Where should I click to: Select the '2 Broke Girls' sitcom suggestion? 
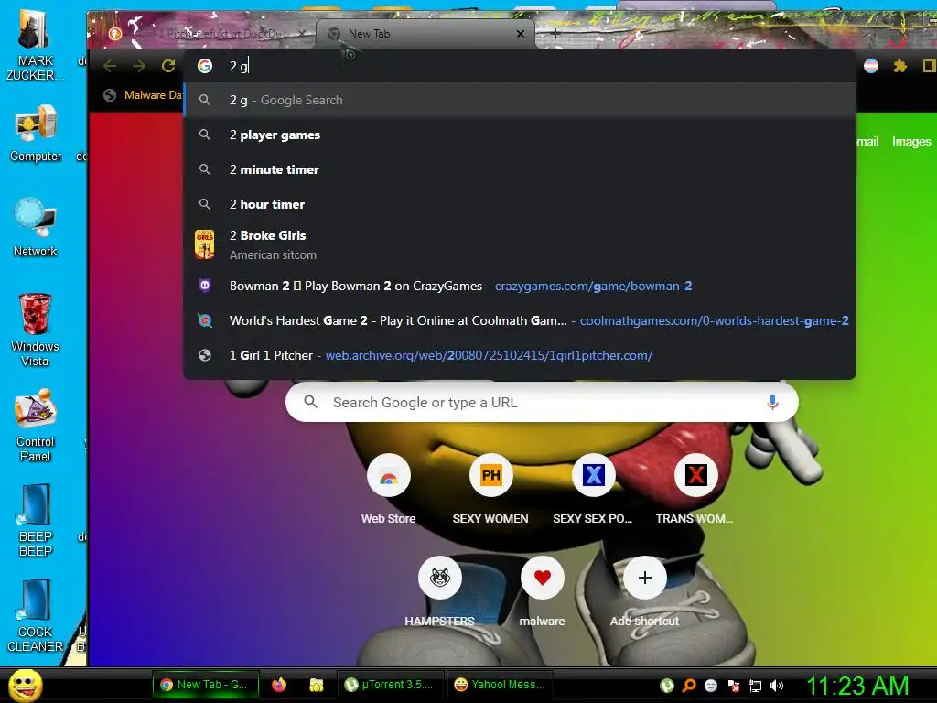(x=520, y=244)
